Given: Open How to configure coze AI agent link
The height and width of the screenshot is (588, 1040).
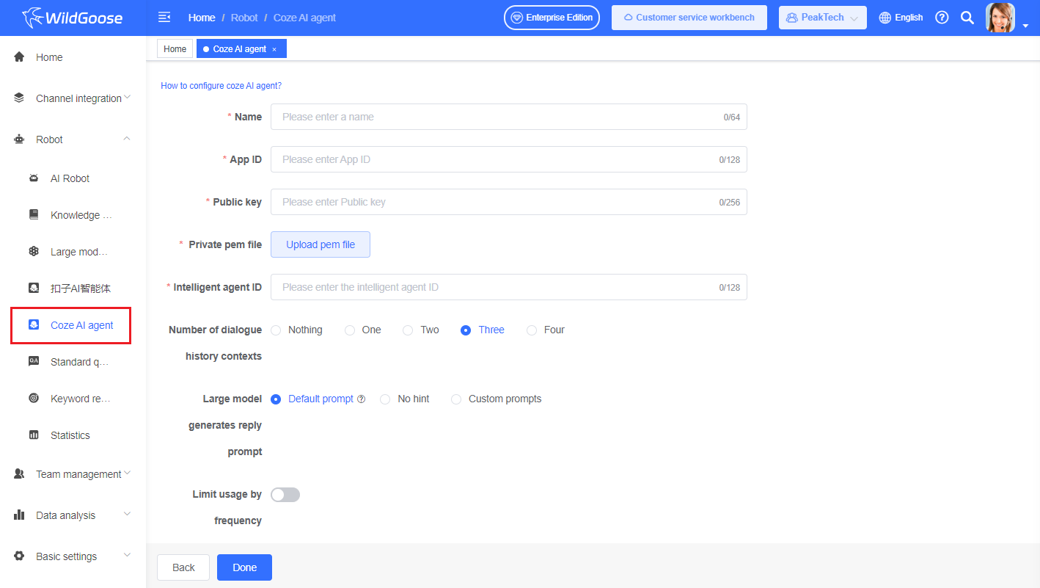Looking at the screenshot, I should pos(221,86).
